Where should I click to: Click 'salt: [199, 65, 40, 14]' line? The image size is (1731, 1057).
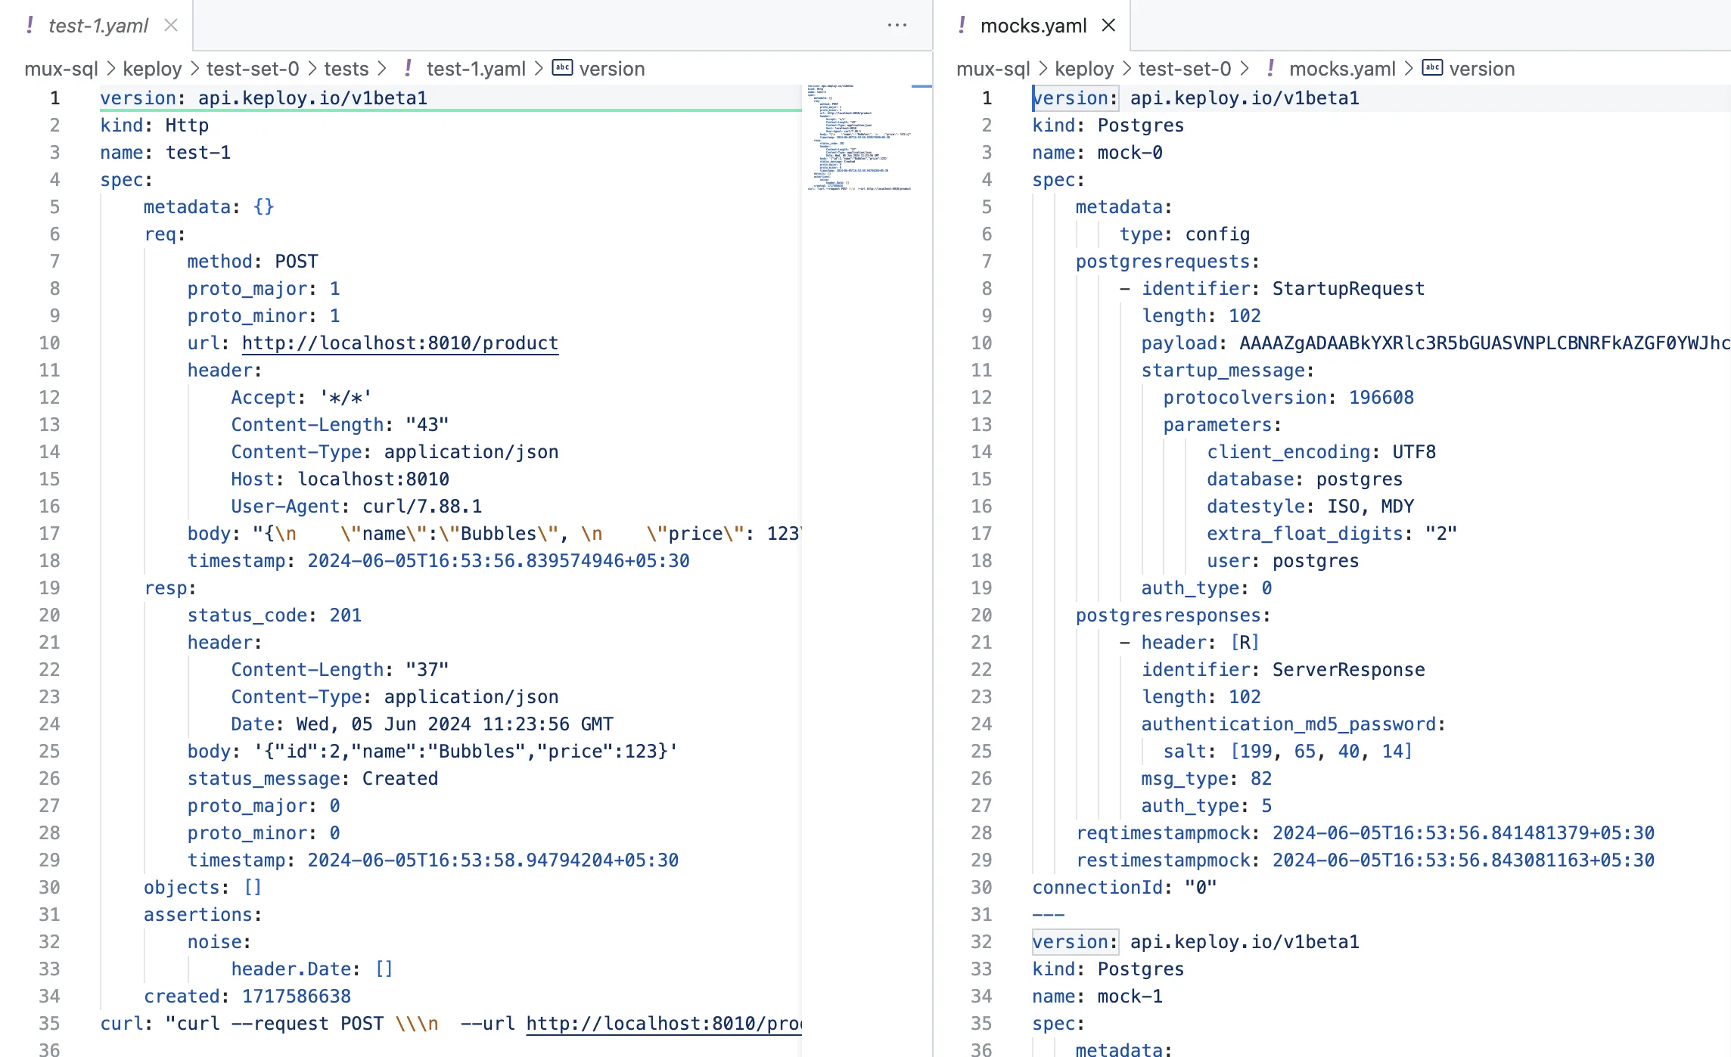(x=1288, y=752)
